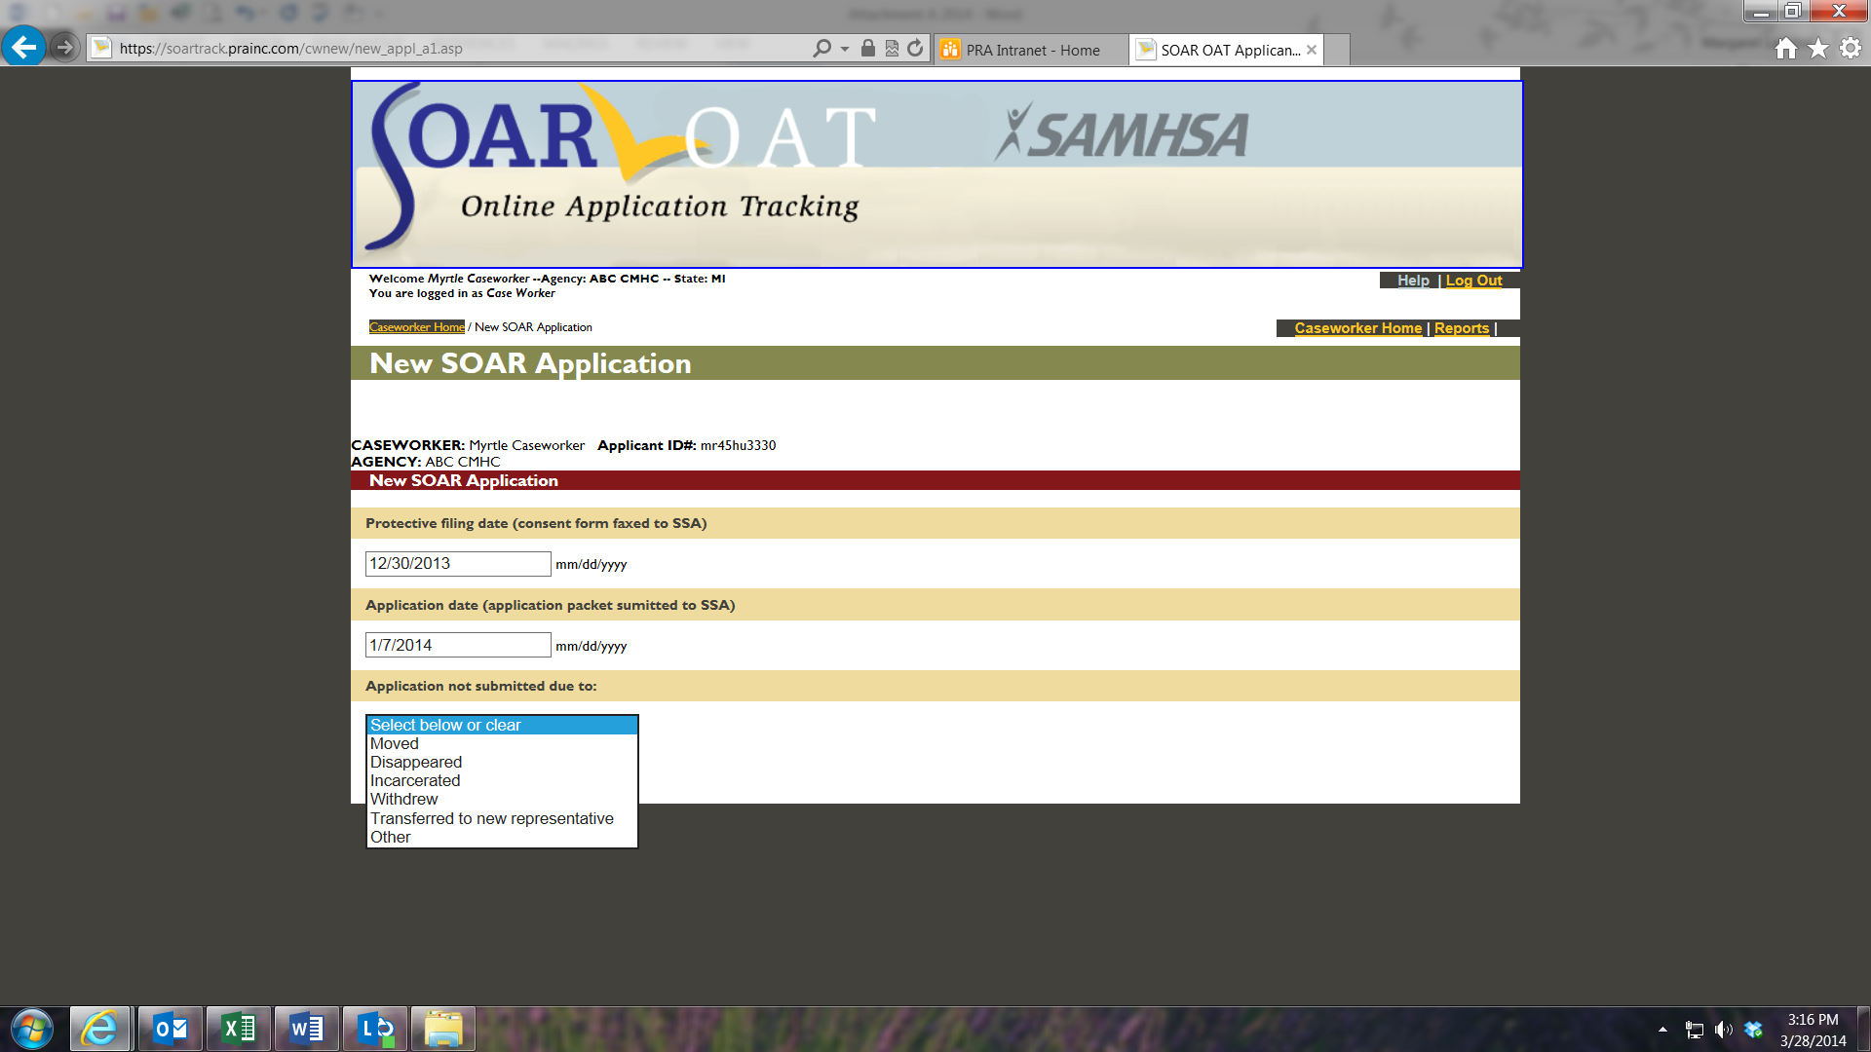Click the Protective filing date field

pos(457,564)
